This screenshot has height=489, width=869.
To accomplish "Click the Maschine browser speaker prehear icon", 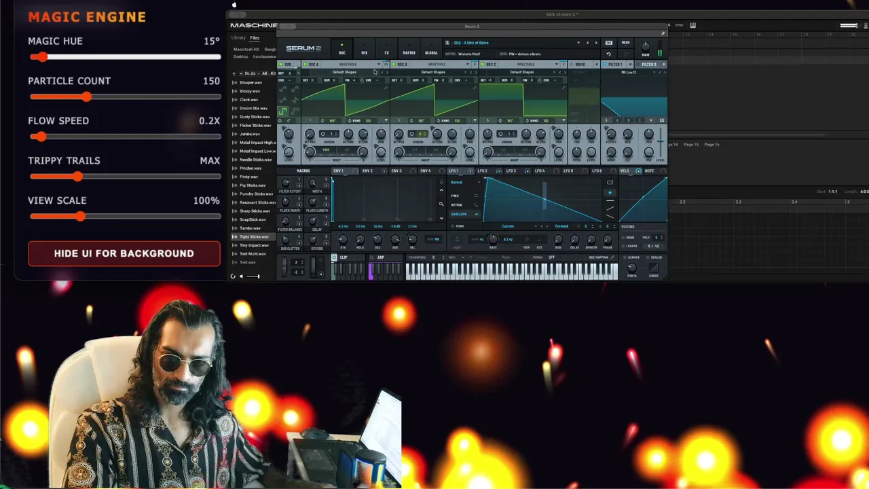I will coord(241,276).
